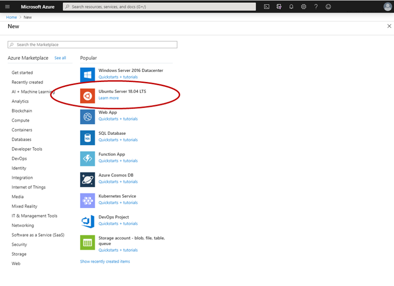Open Analytics category
This screenshot has height=286, width=394.
tap(20, 101)
